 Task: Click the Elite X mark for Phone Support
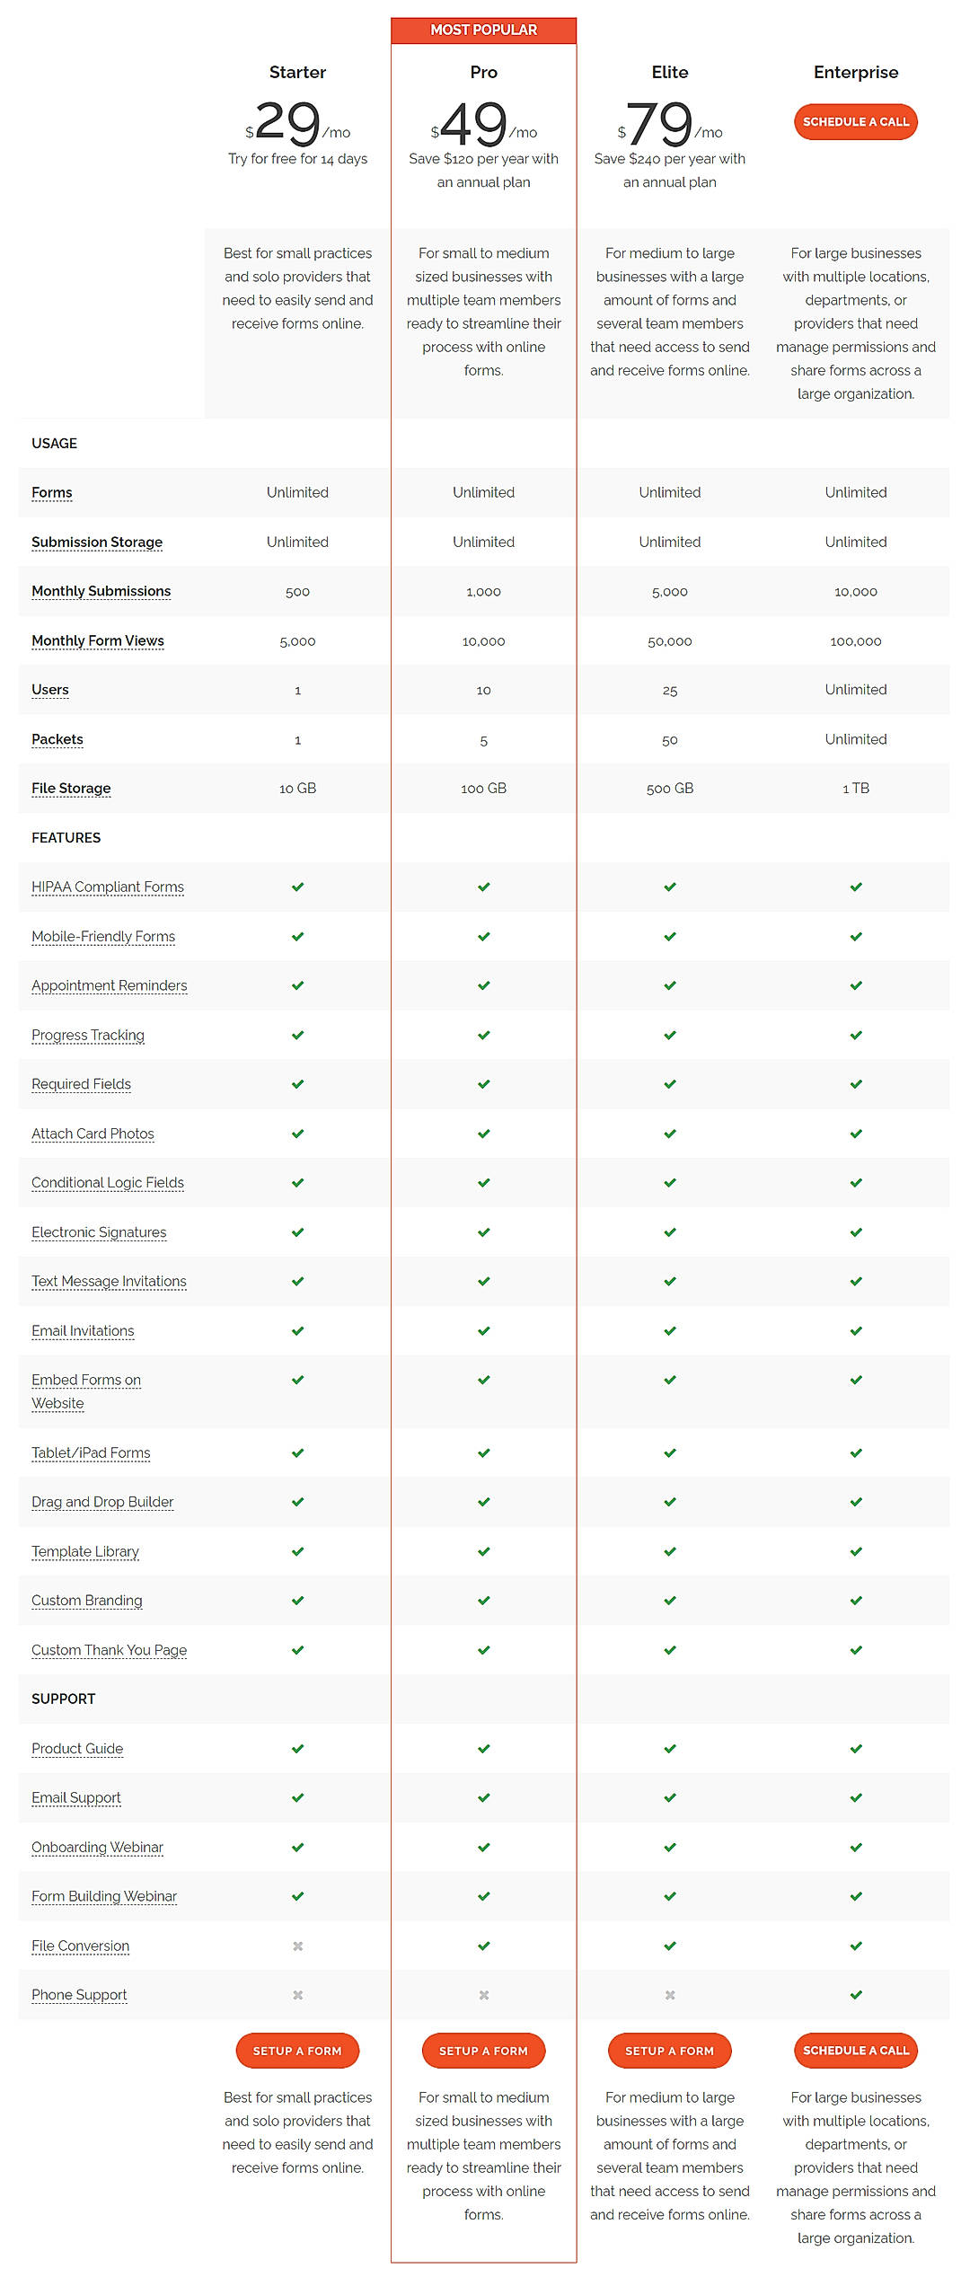click(669, 1995)
